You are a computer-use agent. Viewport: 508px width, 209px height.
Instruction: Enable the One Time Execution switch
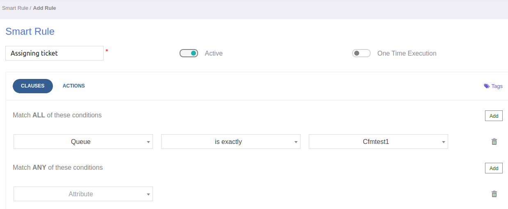pos(362,53)
